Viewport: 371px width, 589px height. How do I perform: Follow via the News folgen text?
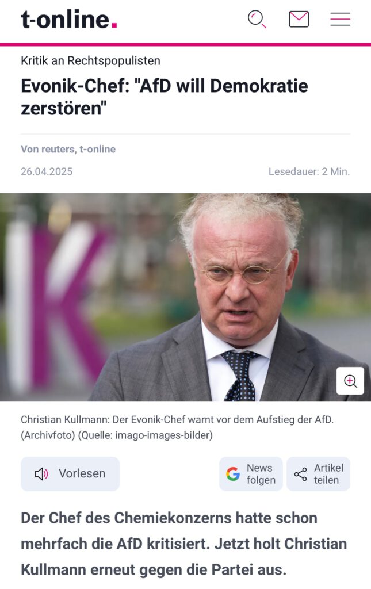pos(261,474)
